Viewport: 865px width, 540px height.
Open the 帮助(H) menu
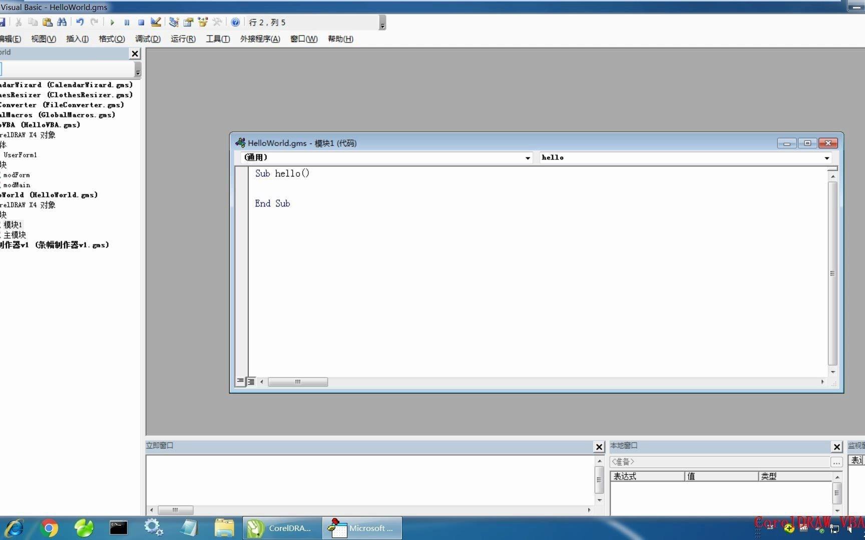(x=340, y=39)
